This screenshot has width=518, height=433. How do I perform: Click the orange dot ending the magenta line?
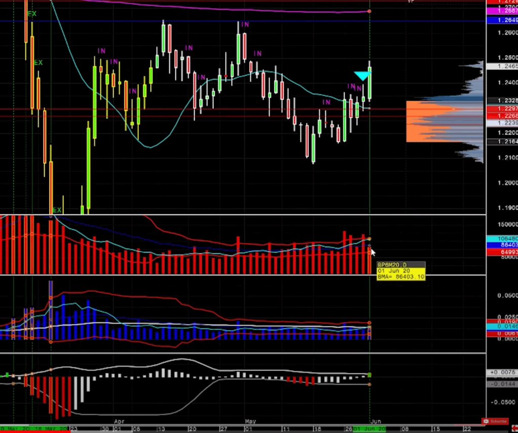pos(370,11)
